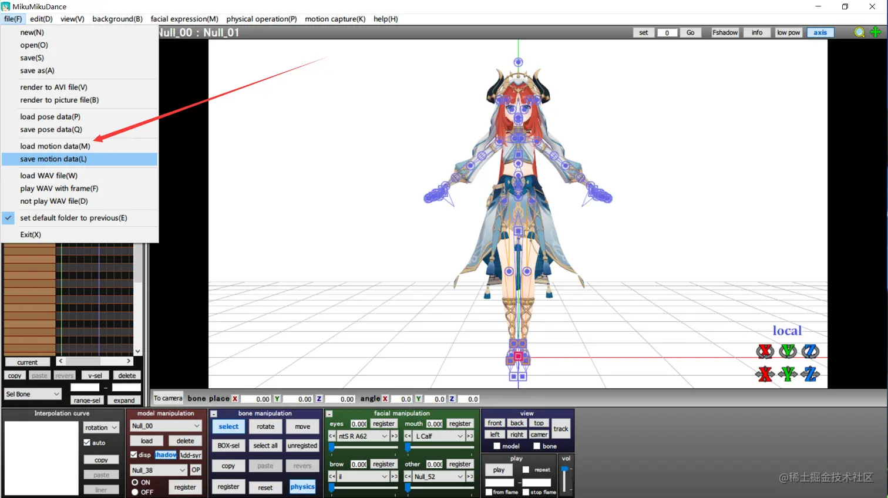Collapse the facial manipulation panel
The image size is (888, 498).
click(329, 414)
